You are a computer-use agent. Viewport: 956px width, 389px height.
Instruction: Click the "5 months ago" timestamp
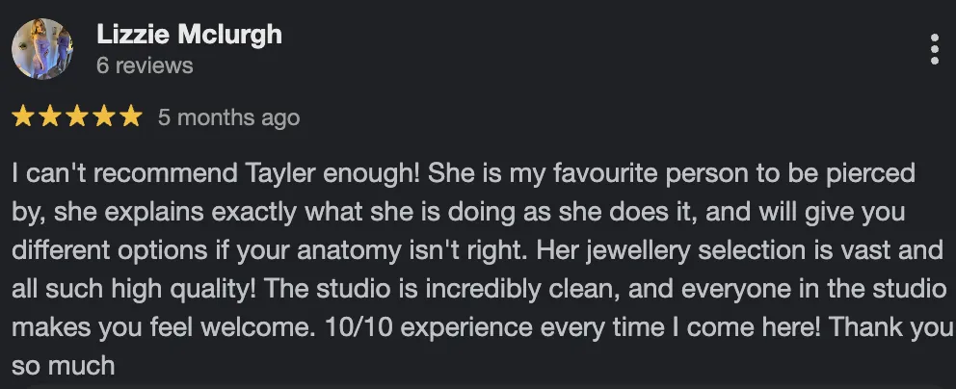[x=228, y=117]
